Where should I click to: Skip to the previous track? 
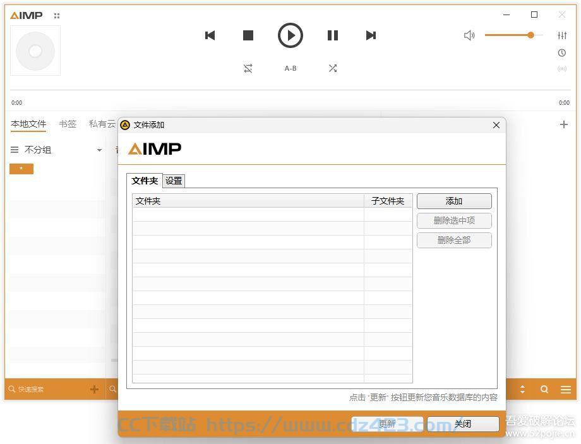(x=210, y=35)
